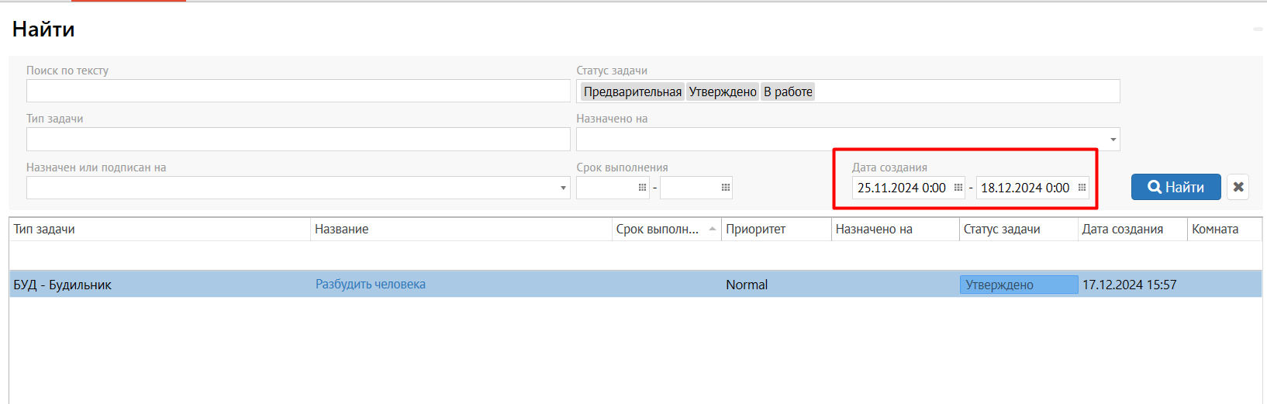The height and width of the screenshot is (404, 1267).
Task: Sort by Срок выполнения column header
Action: pos(667,230)
